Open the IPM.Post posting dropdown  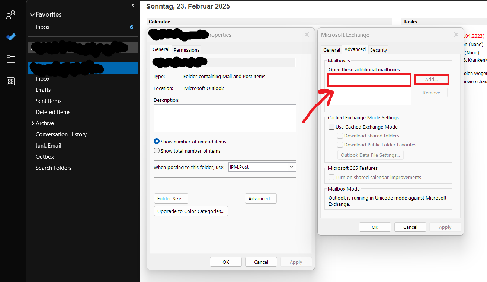click(x=291, y=167)
